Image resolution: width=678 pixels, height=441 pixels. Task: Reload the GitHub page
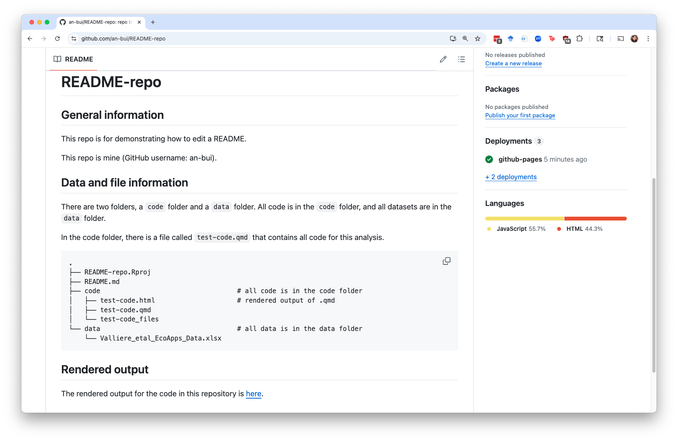click(57, 39)
